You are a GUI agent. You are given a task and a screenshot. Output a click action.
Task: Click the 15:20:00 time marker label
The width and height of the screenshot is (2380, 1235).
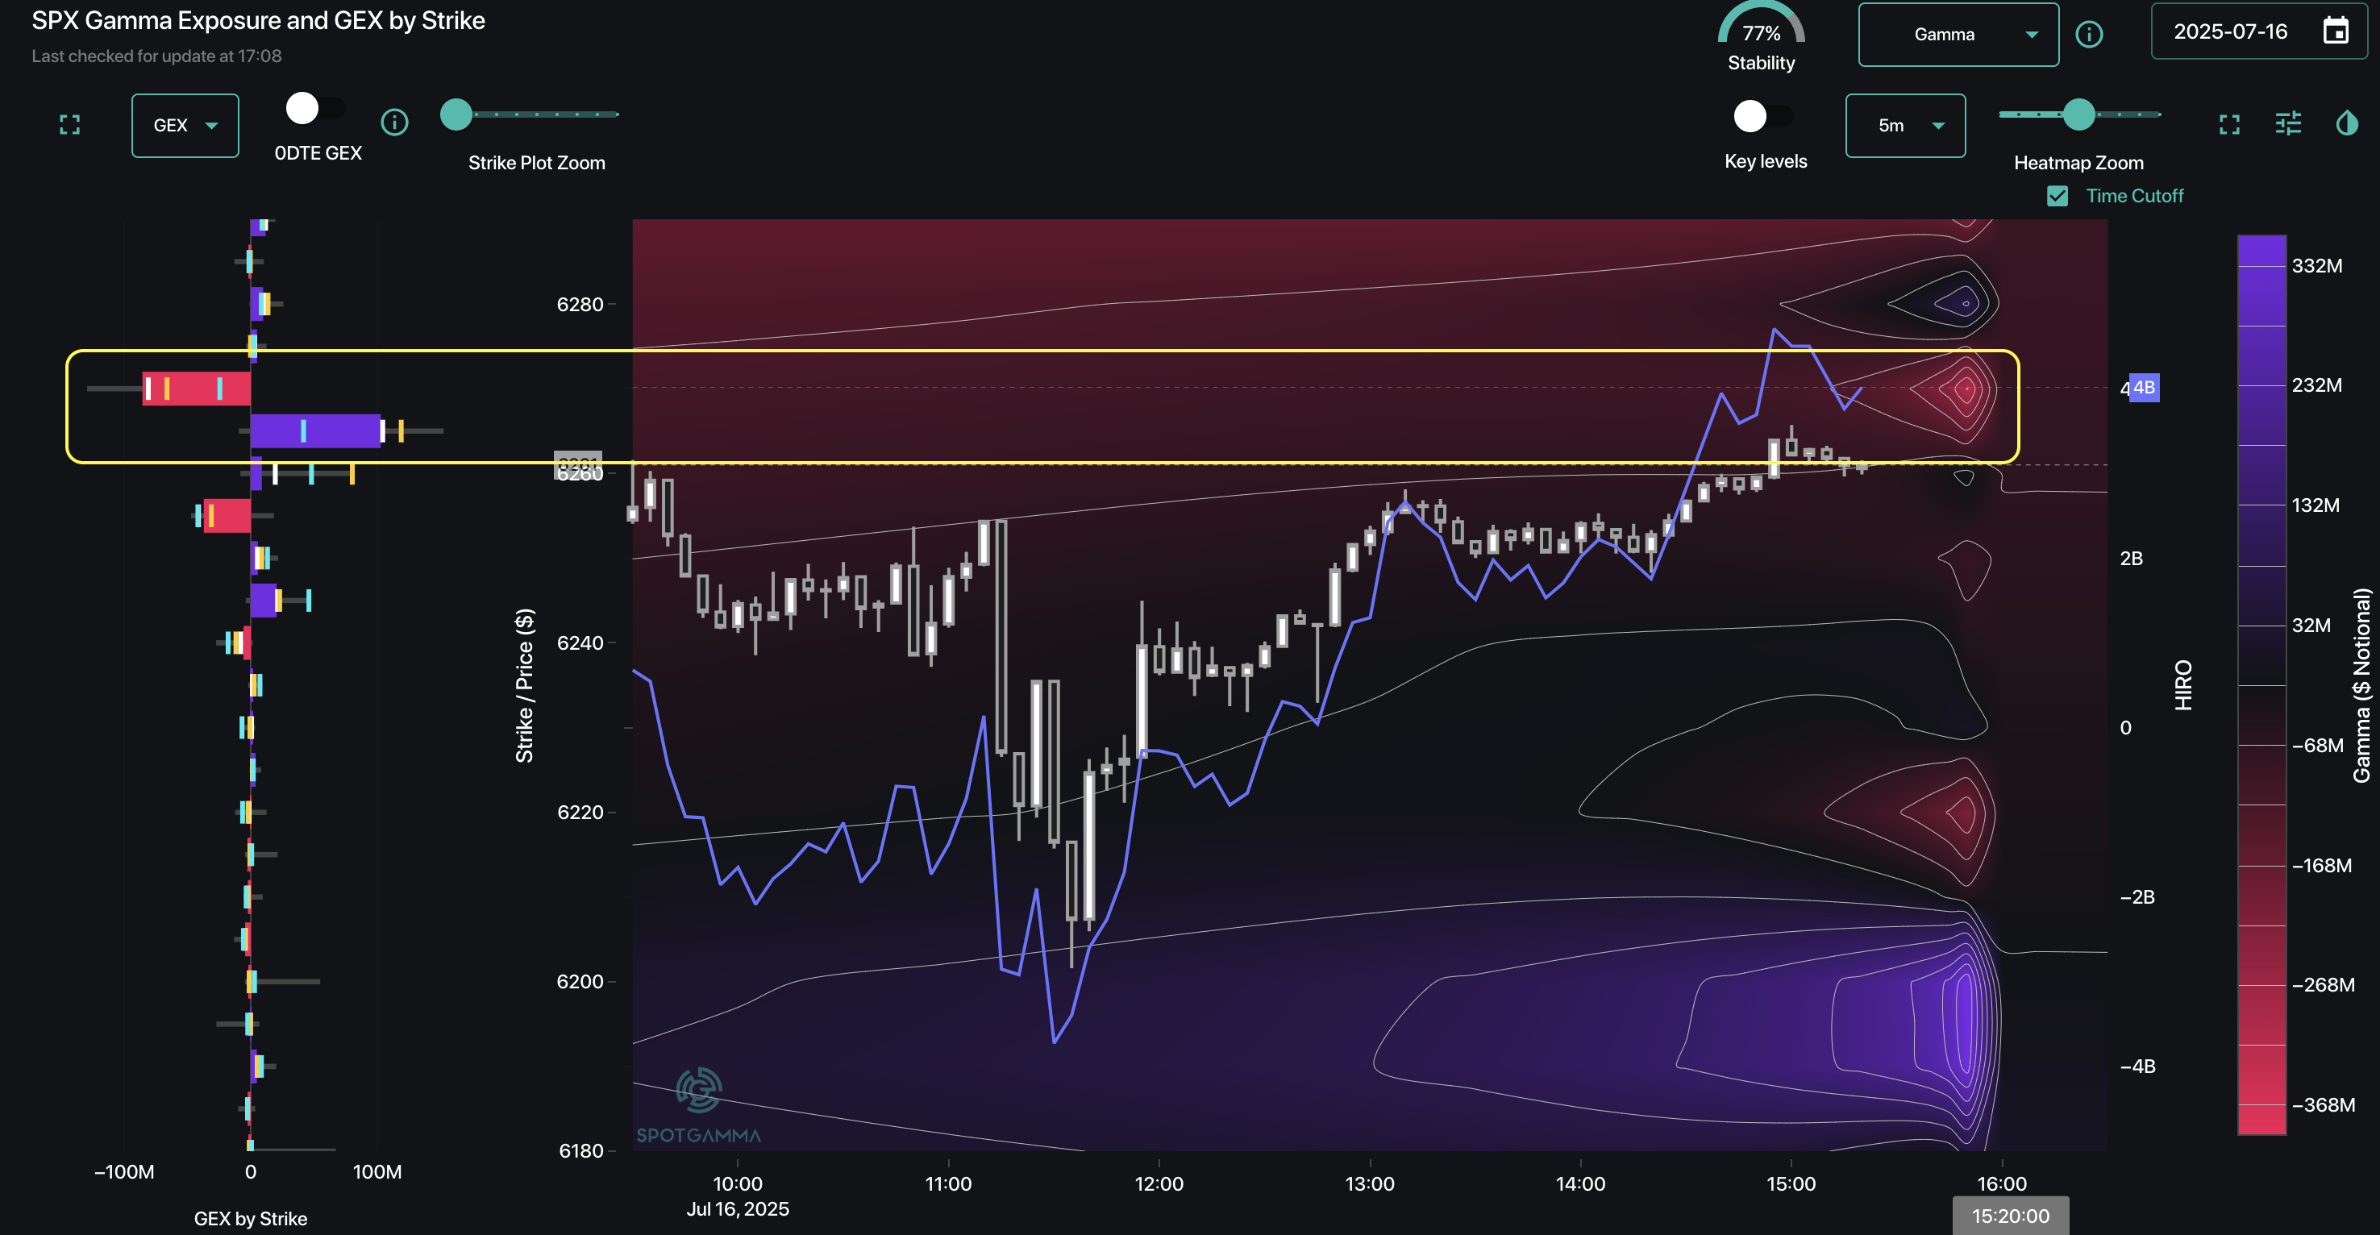click(x=2011, y=1216)
